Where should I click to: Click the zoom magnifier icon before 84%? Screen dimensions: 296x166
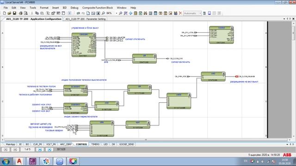pos(103,13)
